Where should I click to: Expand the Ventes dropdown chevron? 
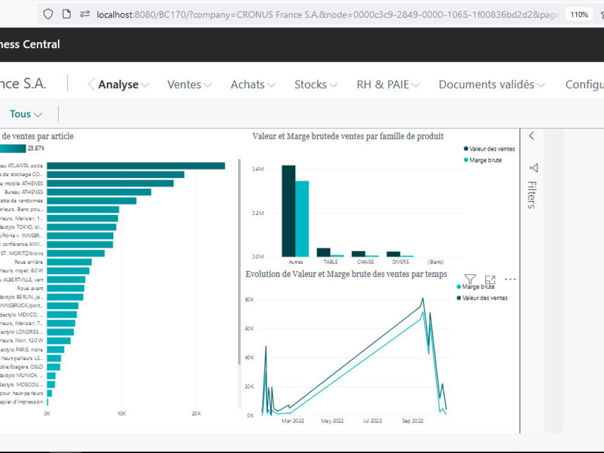[x=208, y=85]
